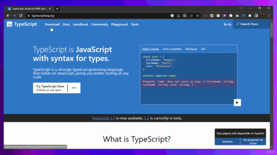Click the purple extension icon
This screenshot has height=155, width=277.
tap(225, 15)
